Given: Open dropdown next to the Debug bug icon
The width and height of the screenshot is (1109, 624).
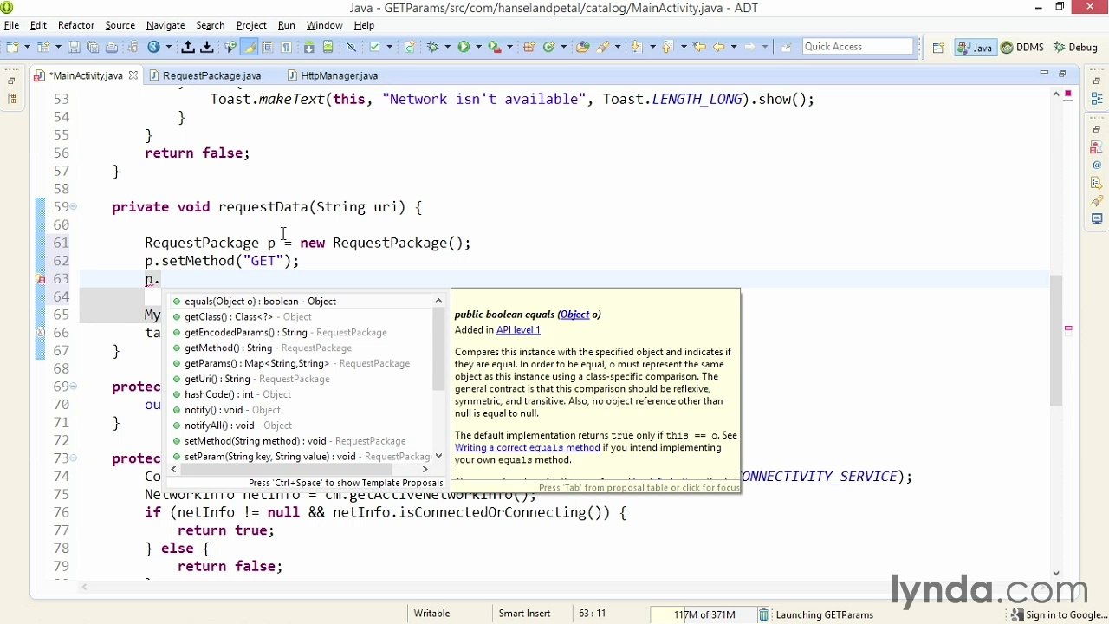Looking at the screenshot, I should pos(447,47).
